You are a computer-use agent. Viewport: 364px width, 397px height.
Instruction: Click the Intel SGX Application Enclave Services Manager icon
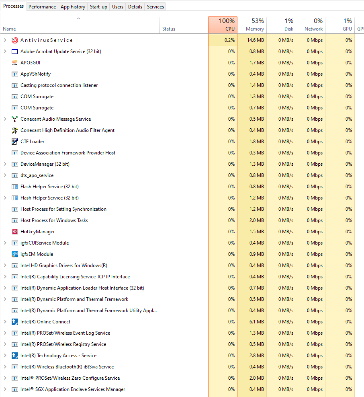15,389
